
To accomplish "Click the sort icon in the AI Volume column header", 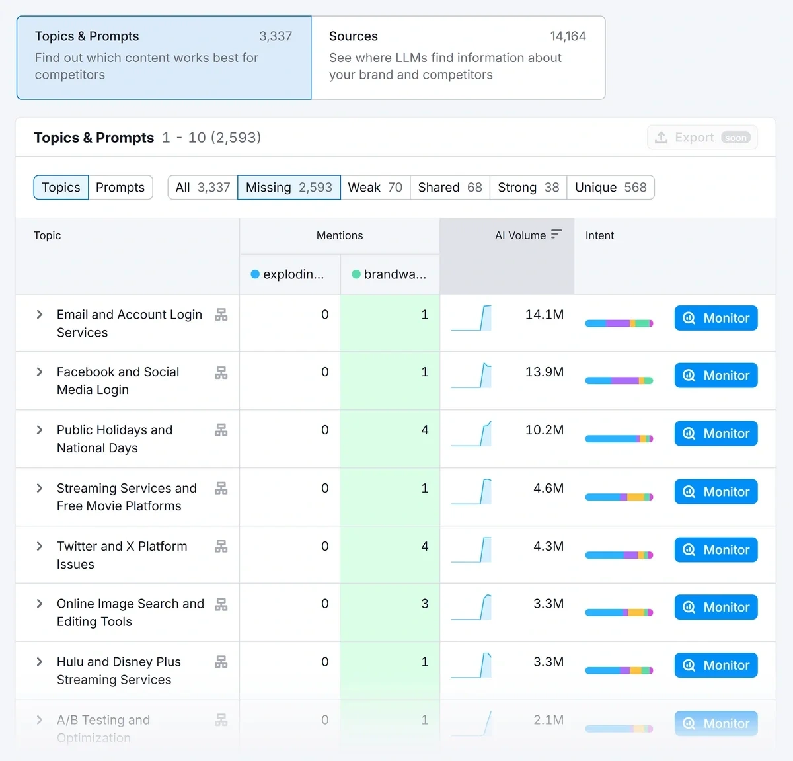I will pyautogui.click(x=557, y=233).
